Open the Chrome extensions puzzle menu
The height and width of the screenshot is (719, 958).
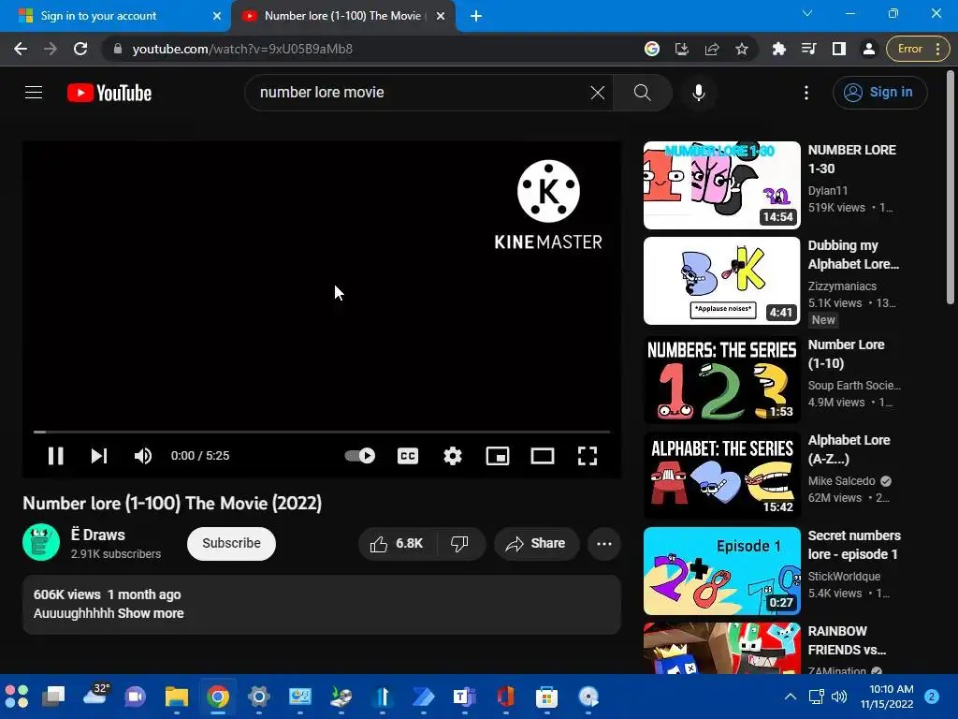click(x=778, y=49)
